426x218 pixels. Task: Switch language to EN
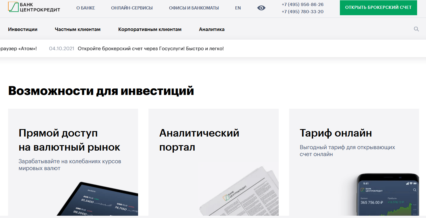(238, 8)
